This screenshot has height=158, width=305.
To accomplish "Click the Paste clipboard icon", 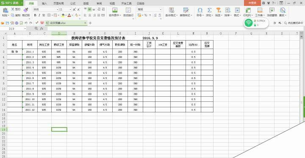I will (5, 10).
